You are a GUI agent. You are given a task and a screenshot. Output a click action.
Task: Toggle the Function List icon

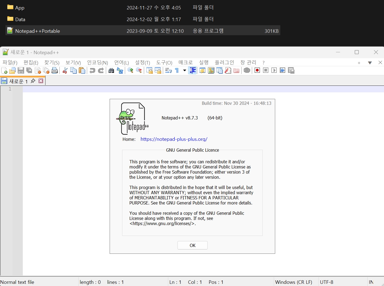point(228,71)
